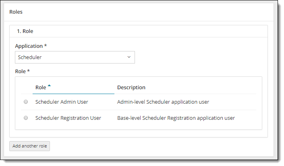Click the Roles section heading

tap(16, 12)
